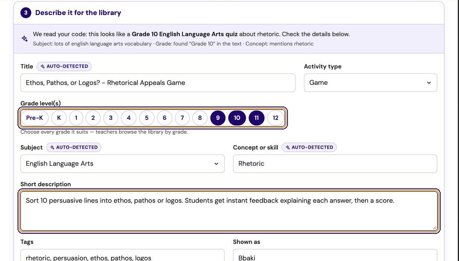Select grade 2 chip
Viewport: 459px width, 261px height.
(x=93, y=118)
